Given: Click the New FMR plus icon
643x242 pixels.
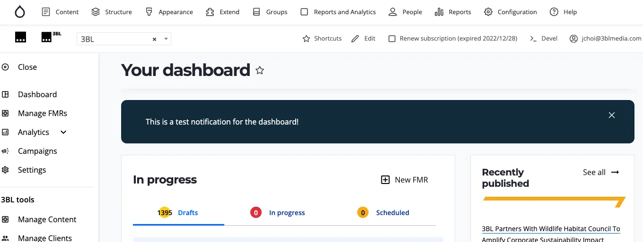Looking at the screenshot, I should 386,180.
